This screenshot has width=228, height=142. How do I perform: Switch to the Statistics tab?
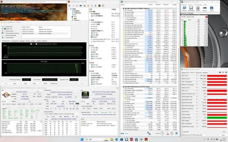(x=44, y=41)
